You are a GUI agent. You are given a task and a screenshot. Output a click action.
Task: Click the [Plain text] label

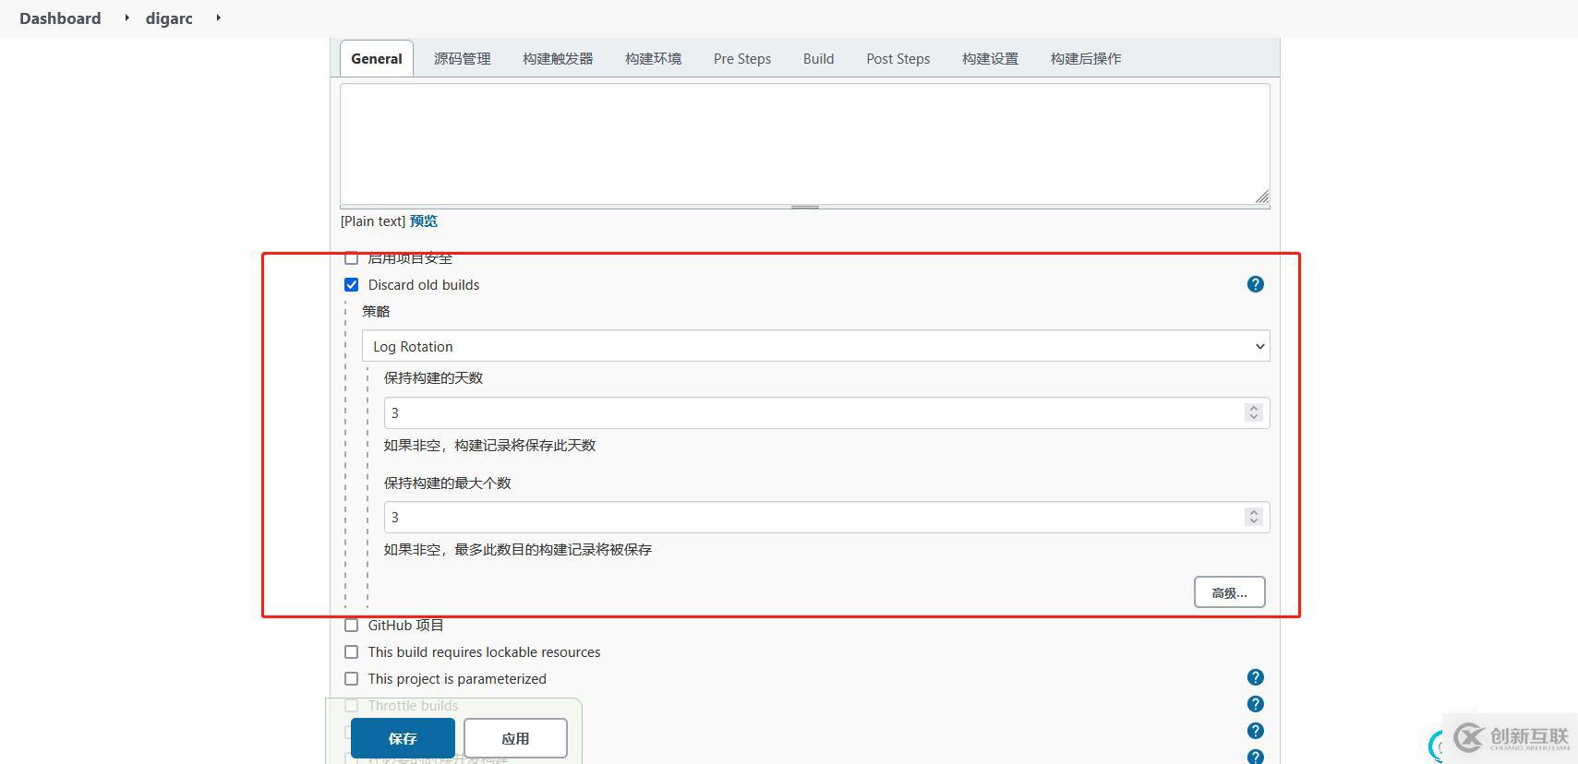coord(373,221)
